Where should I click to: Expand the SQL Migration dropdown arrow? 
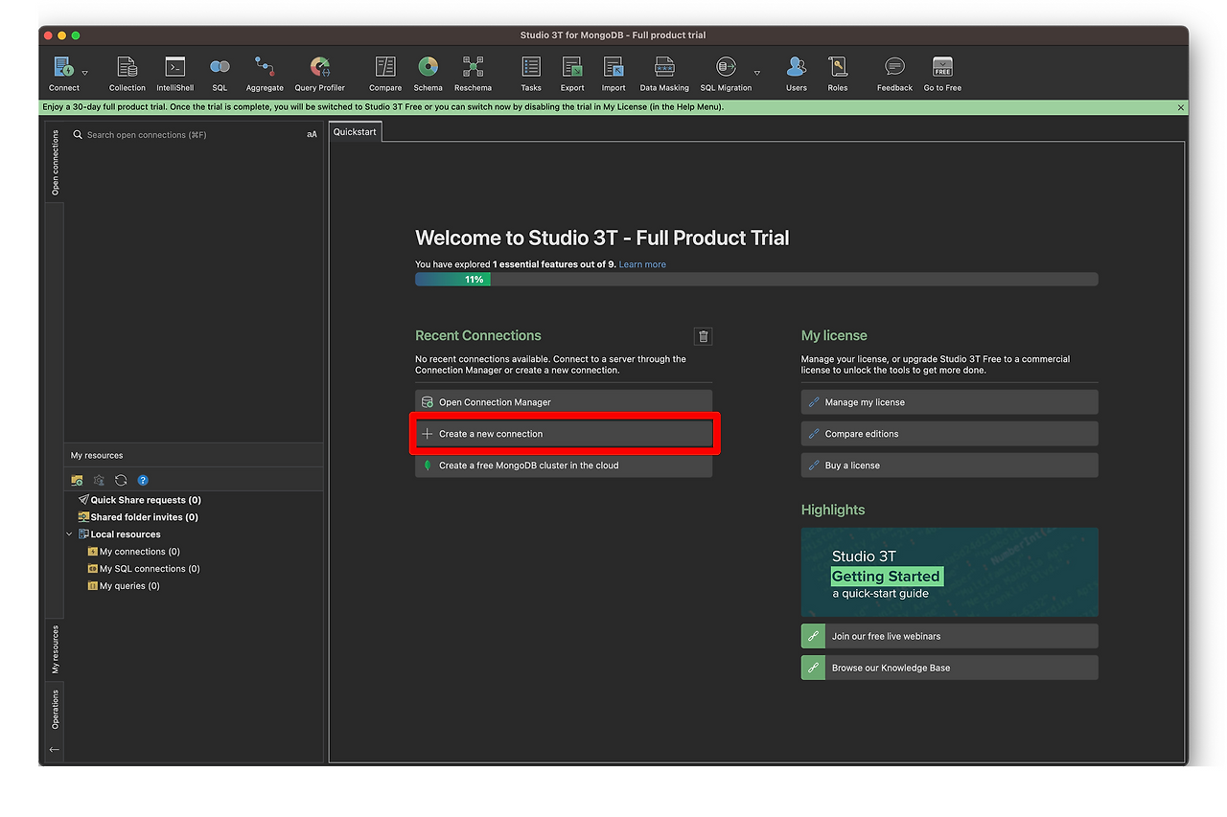pos(757,73)
